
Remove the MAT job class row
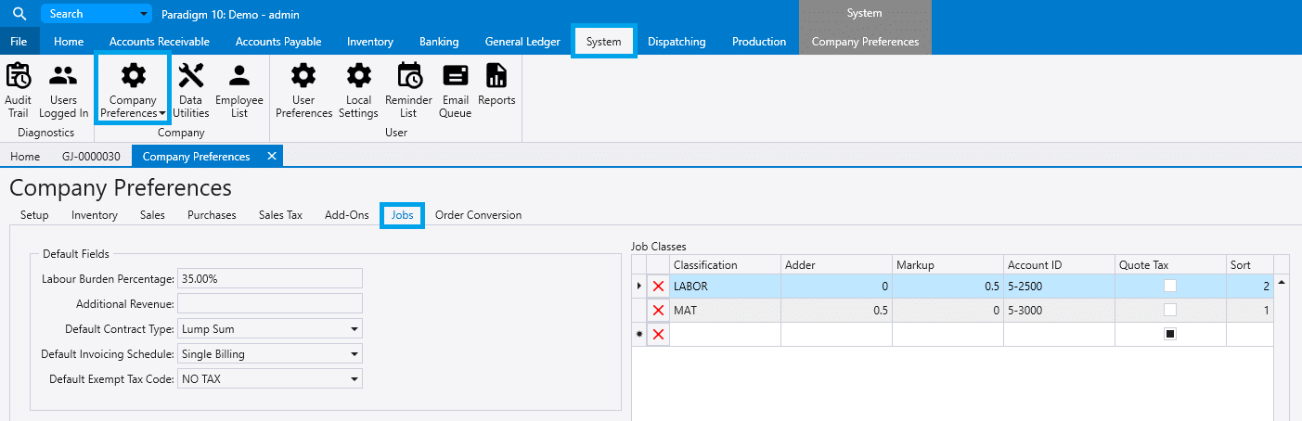tap(659, 310)
